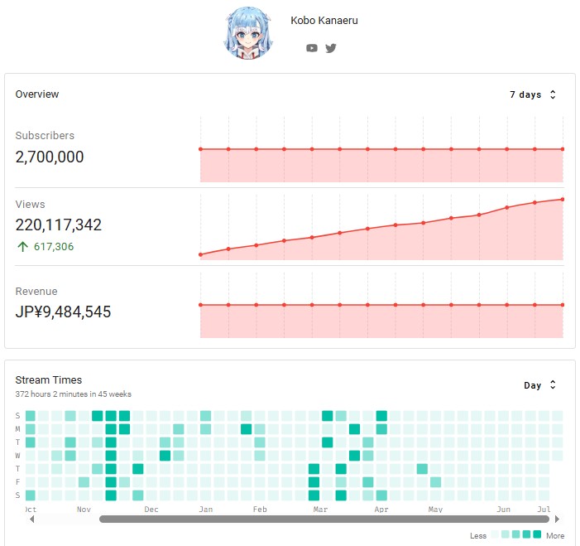Click the Jun month label on heatmap
This screenshot has width=580, height=546.
[x=503, y=510]
